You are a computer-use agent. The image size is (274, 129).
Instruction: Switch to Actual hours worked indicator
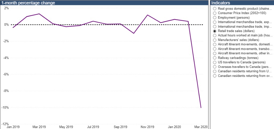(x=215, y=35)
